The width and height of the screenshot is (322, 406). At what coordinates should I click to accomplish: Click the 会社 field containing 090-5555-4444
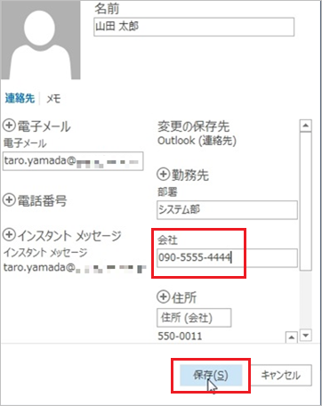click(x=227, y=257)
